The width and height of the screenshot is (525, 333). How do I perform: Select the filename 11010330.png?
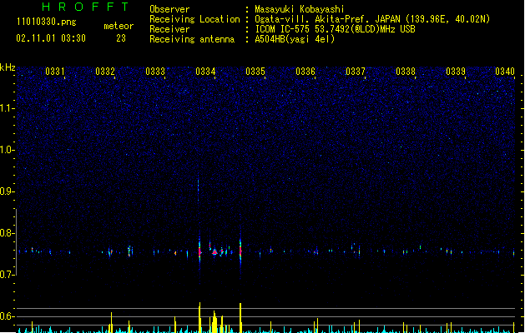46,22
